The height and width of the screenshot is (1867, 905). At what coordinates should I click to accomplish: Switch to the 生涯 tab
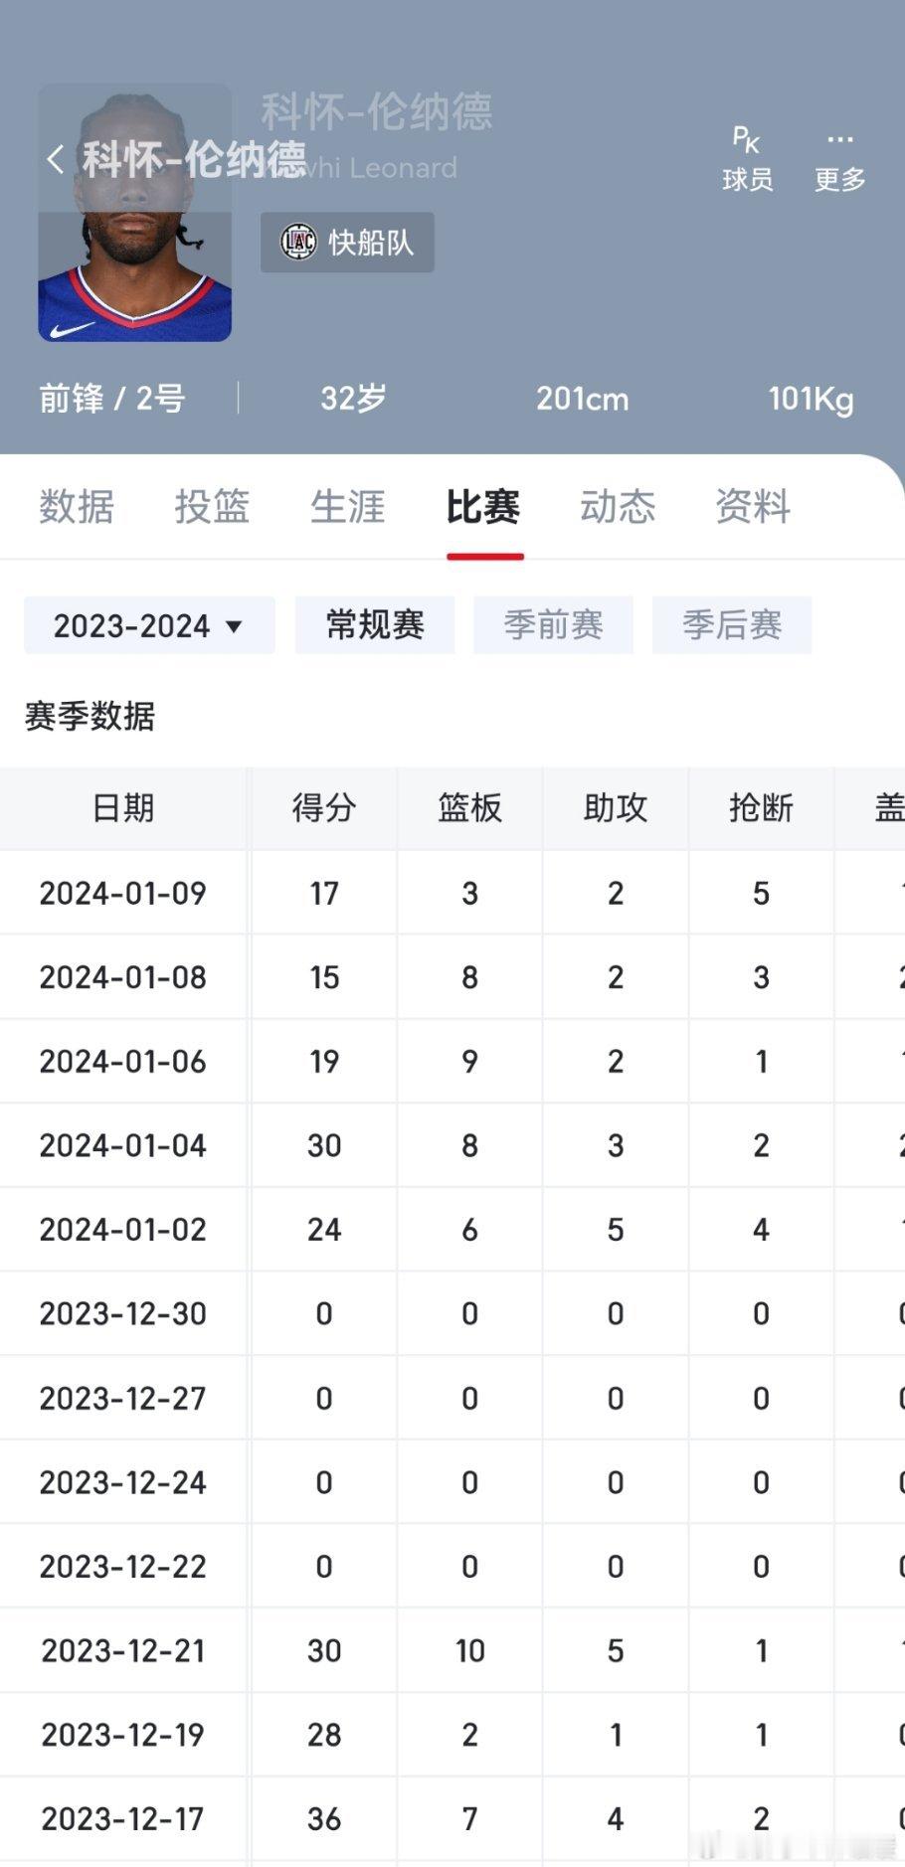pyautogui.click(x=347, y=507)
